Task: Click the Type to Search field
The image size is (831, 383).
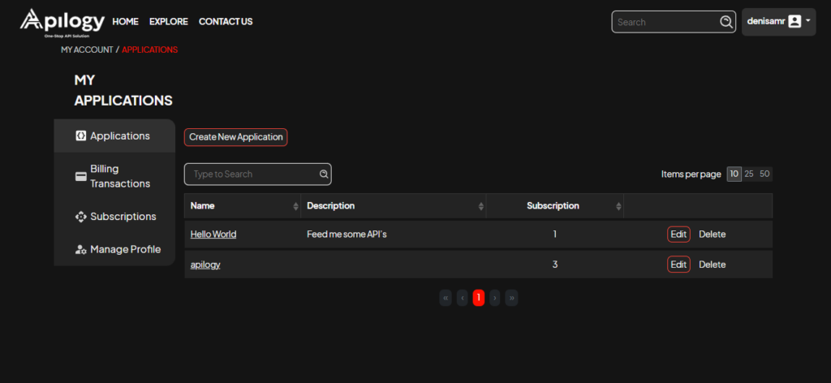Action: (257, 174)
